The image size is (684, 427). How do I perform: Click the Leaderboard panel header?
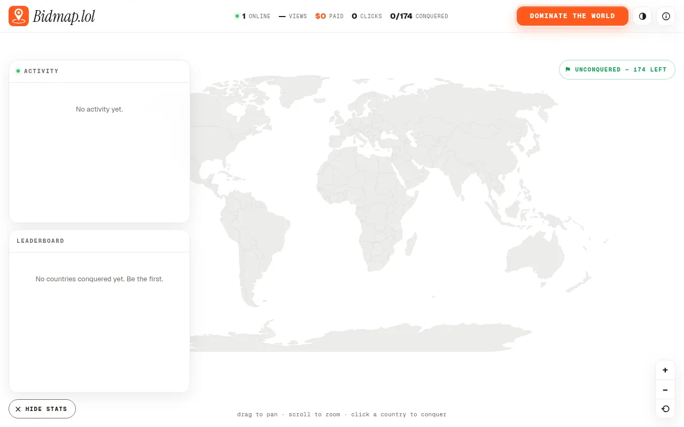point(99,241)
